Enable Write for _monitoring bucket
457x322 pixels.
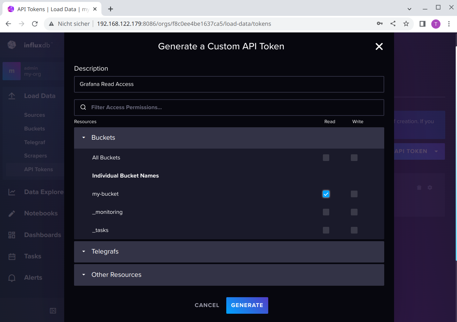(x=354, y=212)
